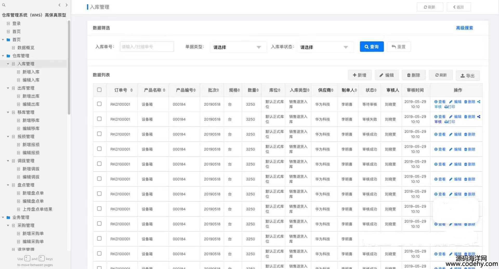
Task: Click 审核 in the 等待审核 row
Action: point(438,107)
